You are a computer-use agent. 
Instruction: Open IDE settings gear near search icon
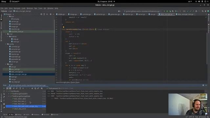205,11
